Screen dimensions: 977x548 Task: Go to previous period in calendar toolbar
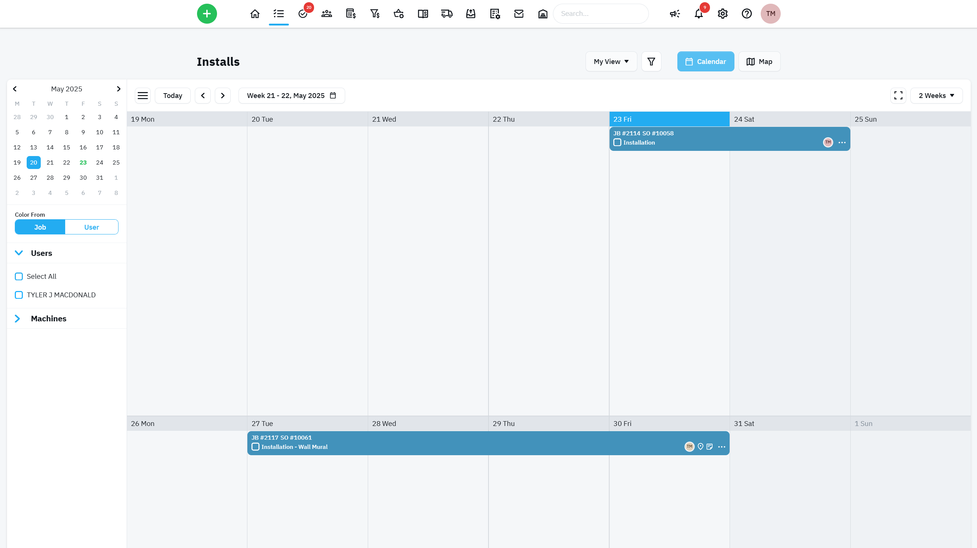pyautogui.click(x=203, y=95)
